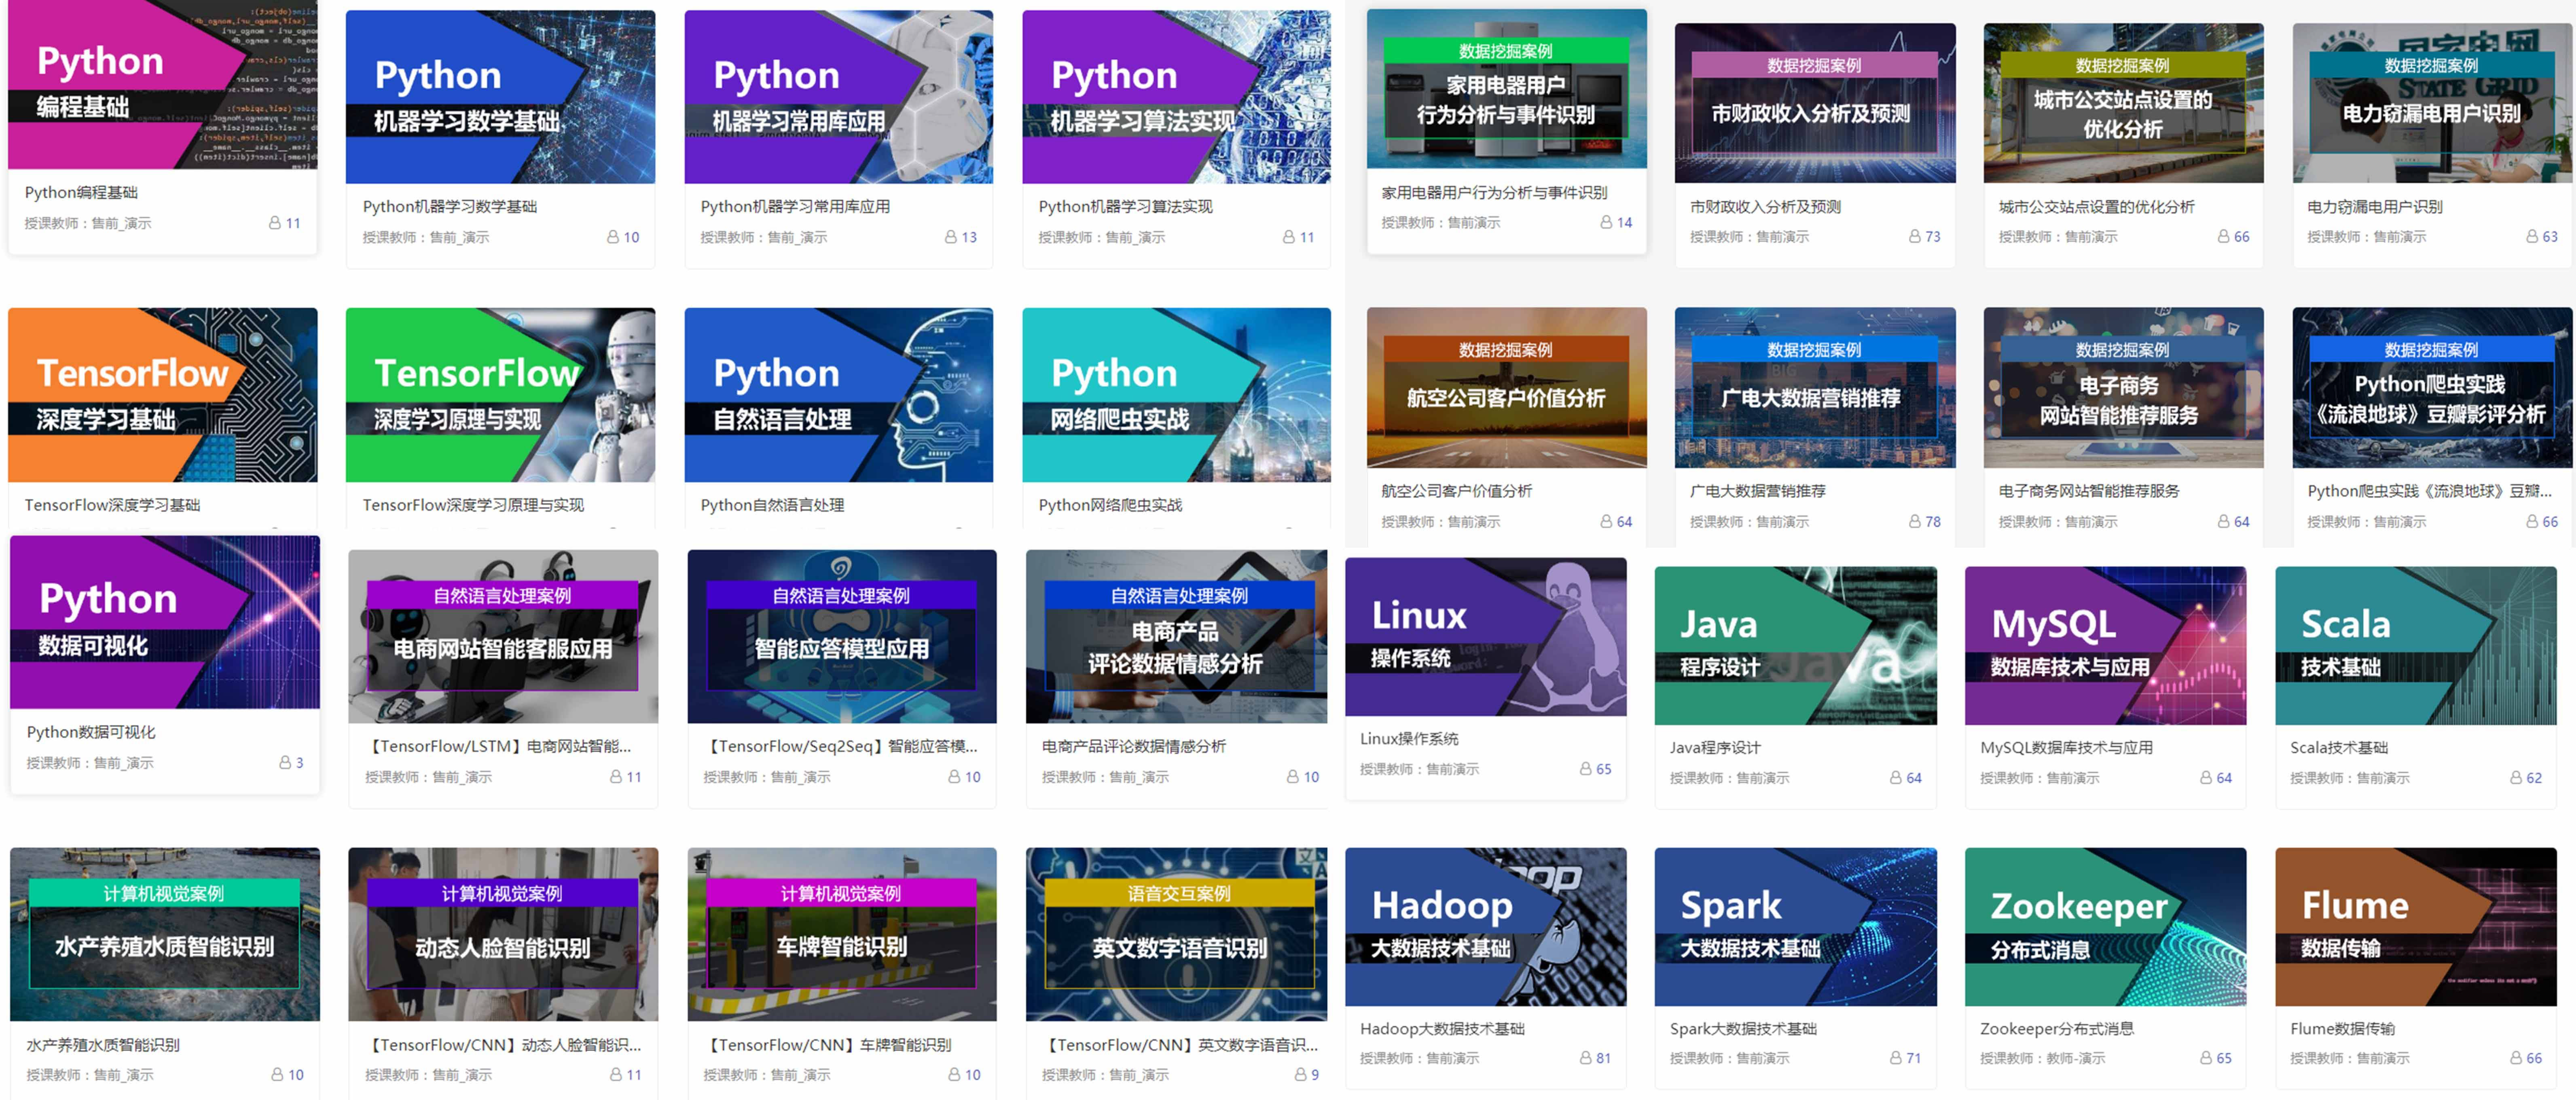Click the Java程序设计 title link
2576x1100 pixels.
(1715, 748)
